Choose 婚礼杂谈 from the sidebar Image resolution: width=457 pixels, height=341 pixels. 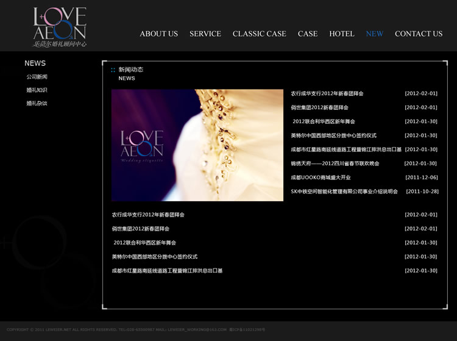coord(37,104)
